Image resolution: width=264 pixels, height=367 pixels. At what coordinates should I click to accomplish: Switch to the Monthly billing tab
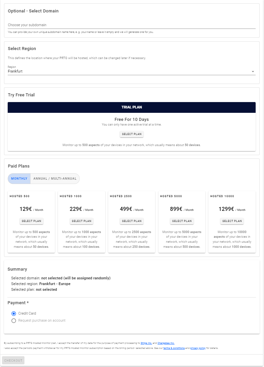[19, 179]
